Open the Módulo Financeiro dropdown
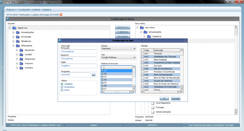The height and width of the screenshot is (131, 244). pos(135,49)
